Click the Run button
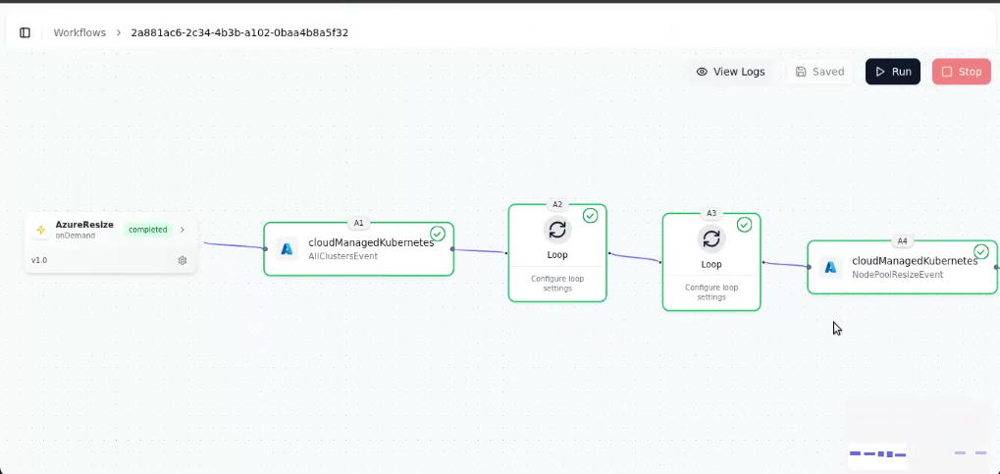The image size is (1000, 474). (x=892, y=72)
